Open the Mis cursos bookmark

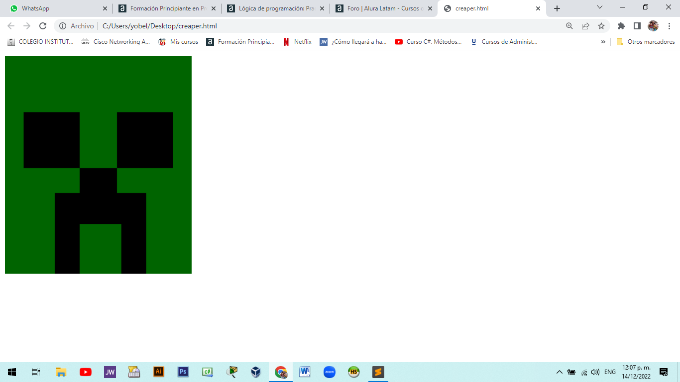178,42
